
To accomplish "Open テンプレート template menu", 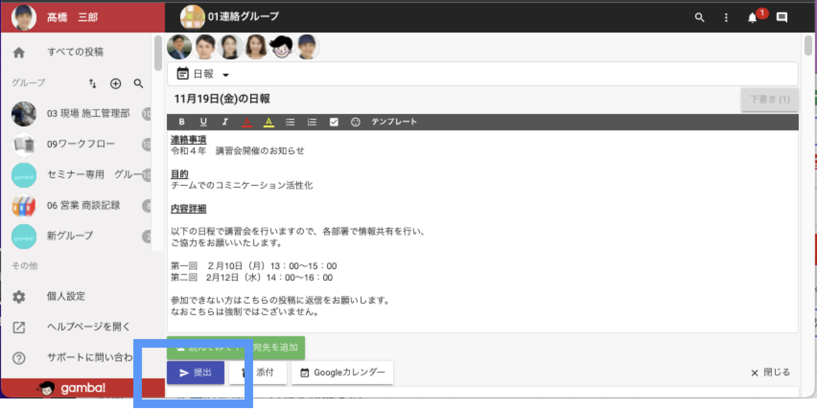I will pos(394,122).
